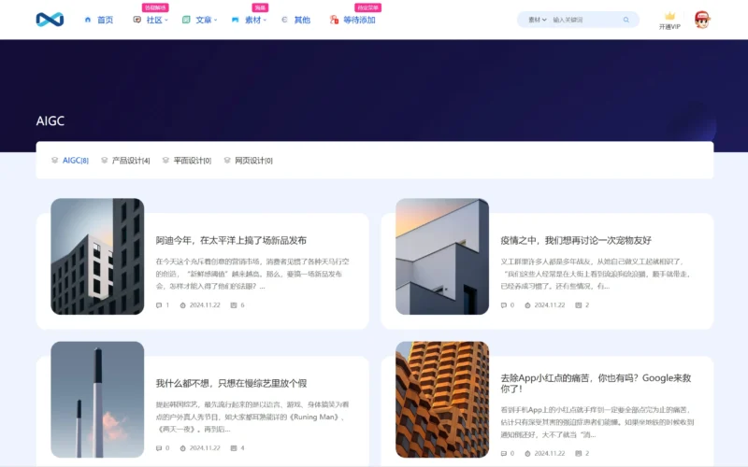
Task: Open VIP via the crown icon
Action: point(669,16)
